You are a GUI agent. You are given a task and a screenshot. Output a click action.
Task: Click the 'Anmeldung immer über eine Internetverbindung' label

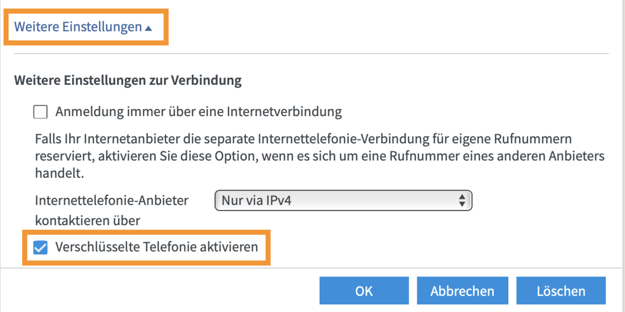[x=198, y=111]
